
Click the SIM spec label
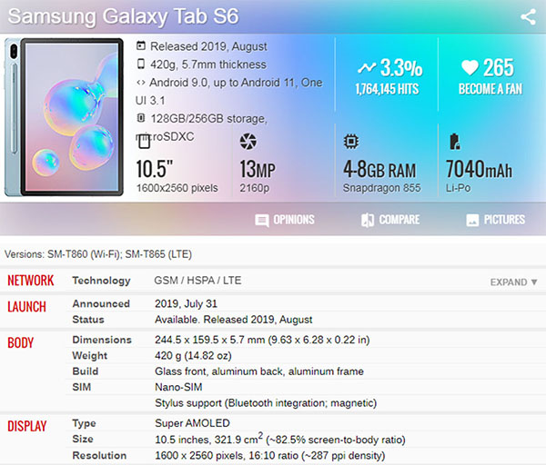[82, 387]
